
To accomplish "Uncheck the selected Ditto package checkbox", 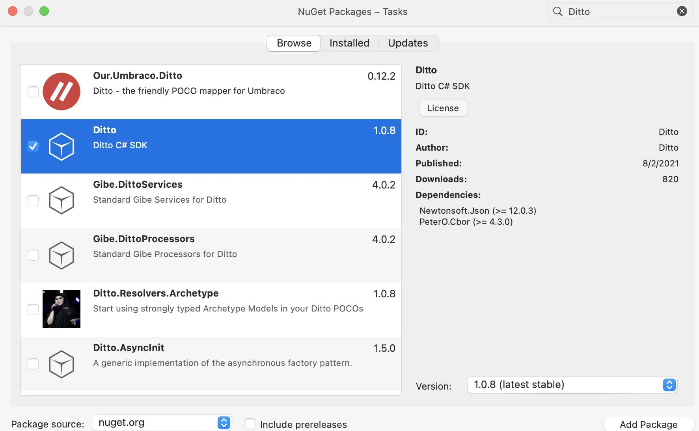I will pyautogui.click(x=33, y=146).
